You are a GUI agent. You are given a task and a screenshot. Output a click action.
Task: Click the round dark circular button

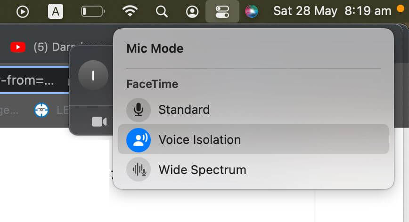click(93, 75)
